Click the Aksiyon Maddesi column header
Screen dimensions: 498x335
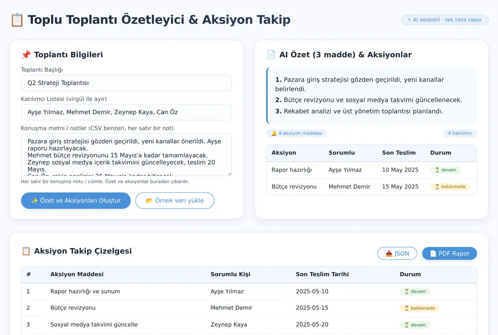(x=77, y=274)
